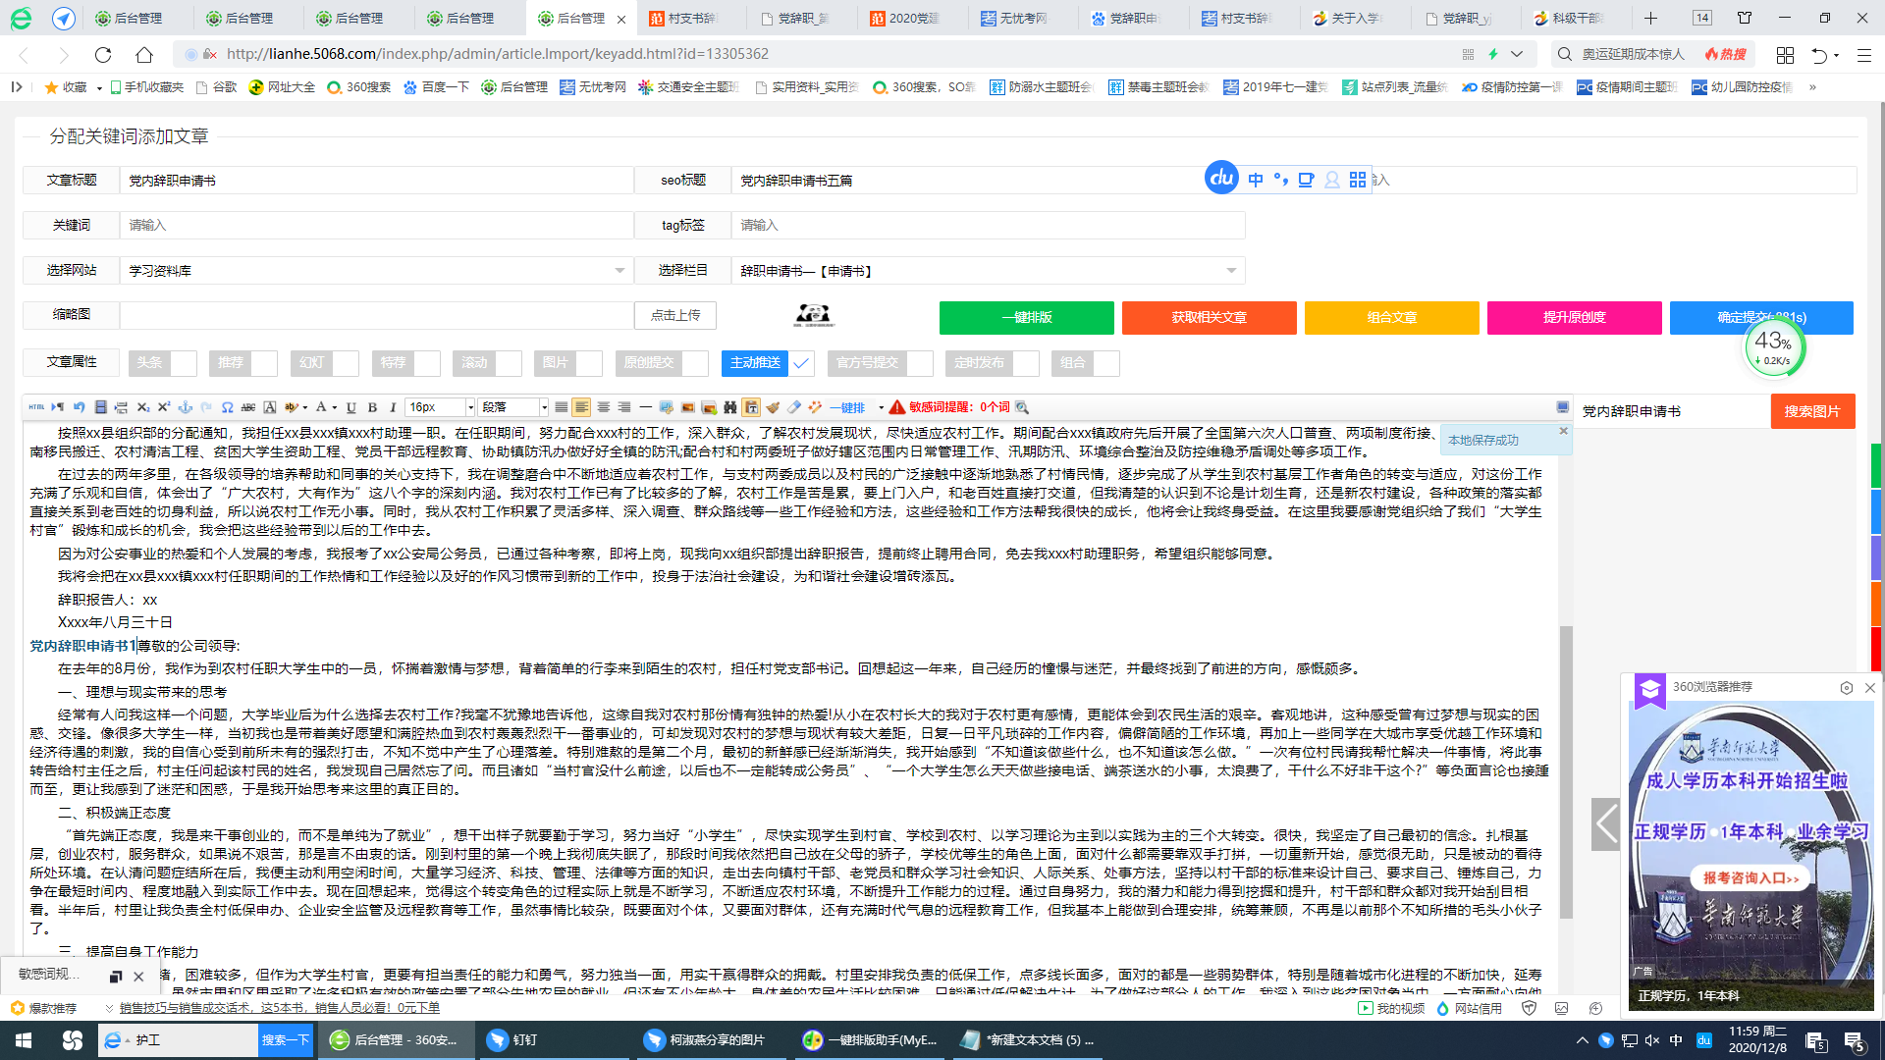Click the underline icon in editor toolbar
The width and height of the screenshot is (1885, 1060).
coord(350,406)
